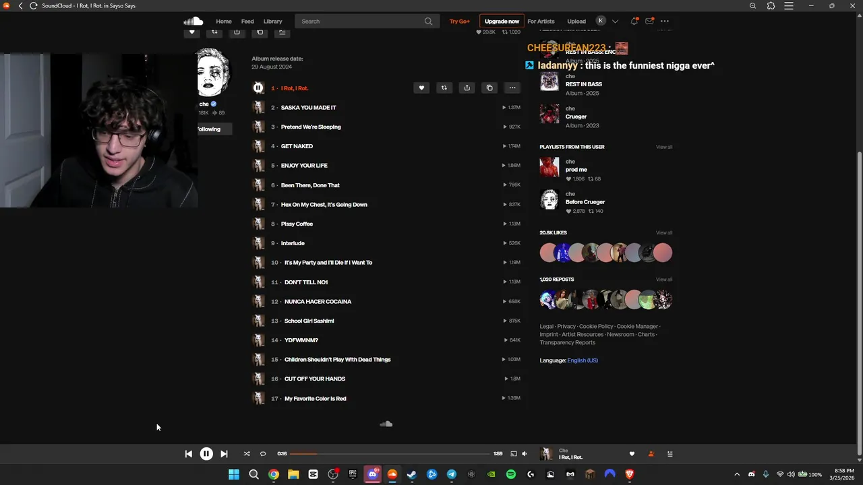The width and height of the screenshot is (863, 485).
Task: Open Google Chrome from the taskbar
Action: coord(273,474)
